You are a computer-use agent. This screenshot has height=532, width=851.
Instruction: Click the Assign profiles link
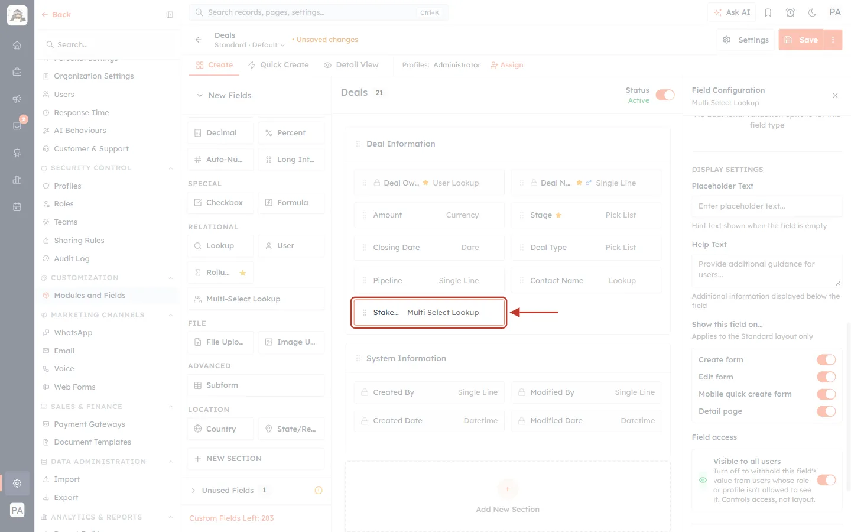507,65
